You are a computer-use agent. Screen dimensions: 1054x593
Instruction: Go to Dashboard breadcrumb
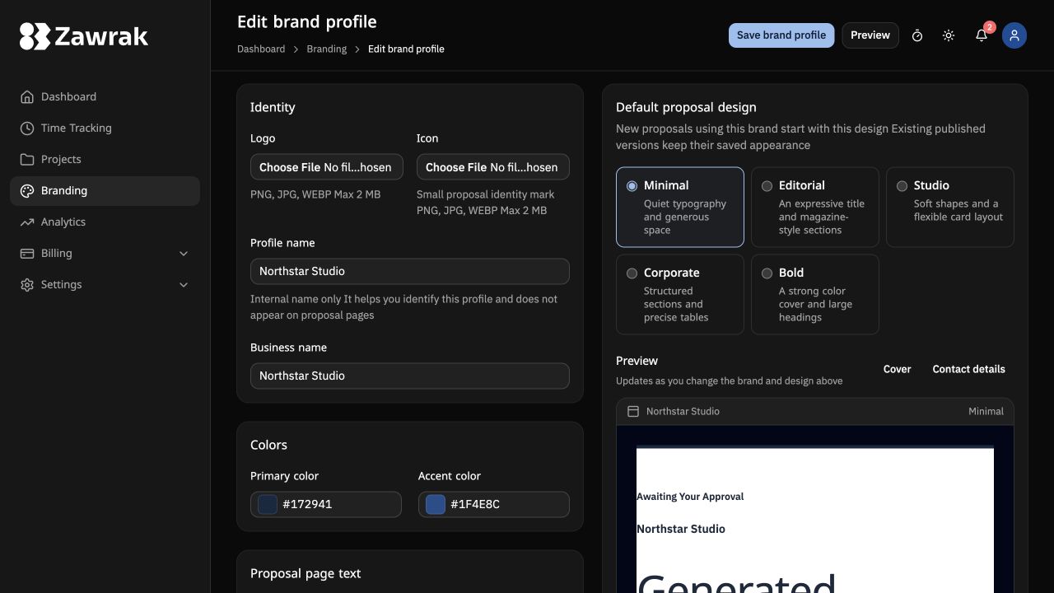(x=261, y=49)
